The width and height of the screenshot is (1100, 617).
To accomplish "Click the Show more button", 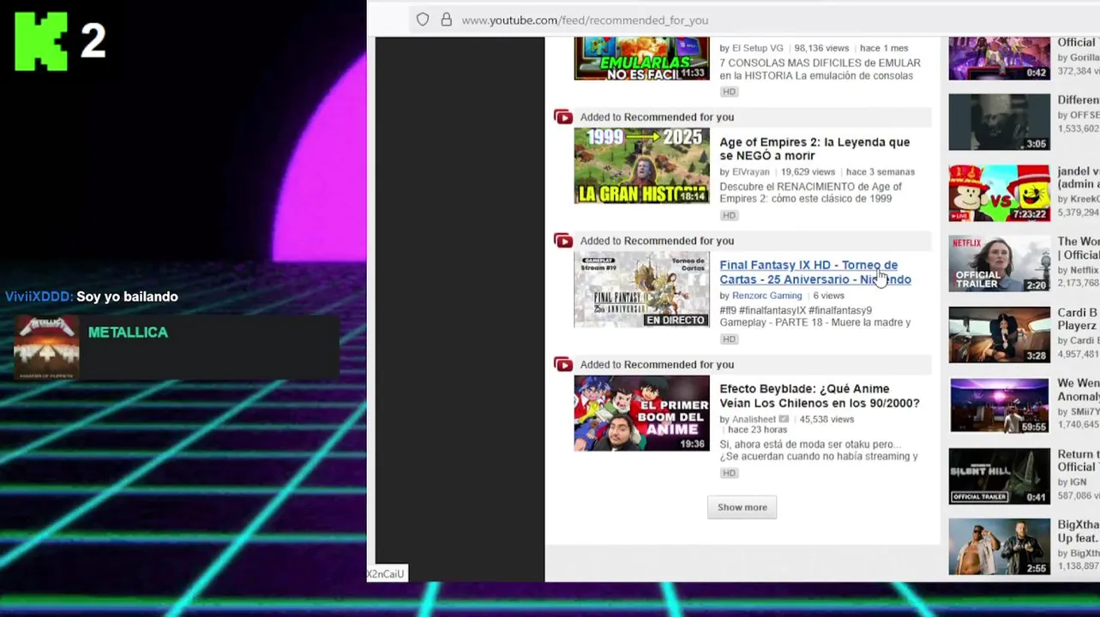I will [742, 507].
